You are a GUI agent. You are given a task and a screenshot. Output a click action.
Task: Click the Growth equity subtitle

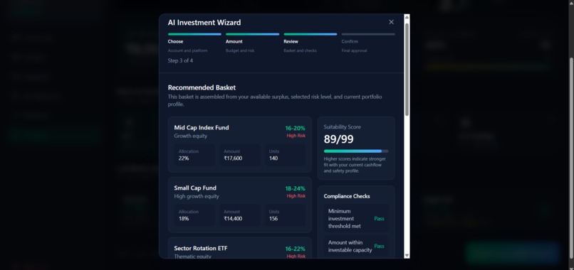click(x=190, y=136)
